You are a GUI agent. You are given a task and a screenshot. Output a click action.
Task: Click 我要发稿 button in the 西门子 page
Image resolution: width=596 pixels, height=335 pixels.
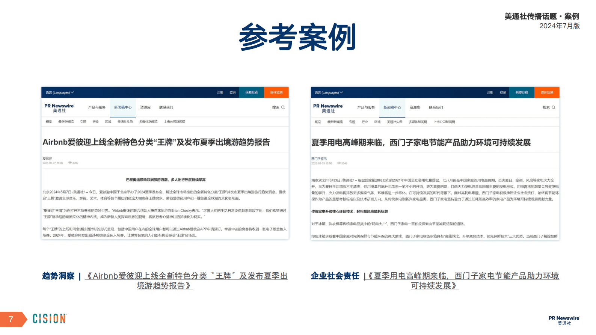522,92
